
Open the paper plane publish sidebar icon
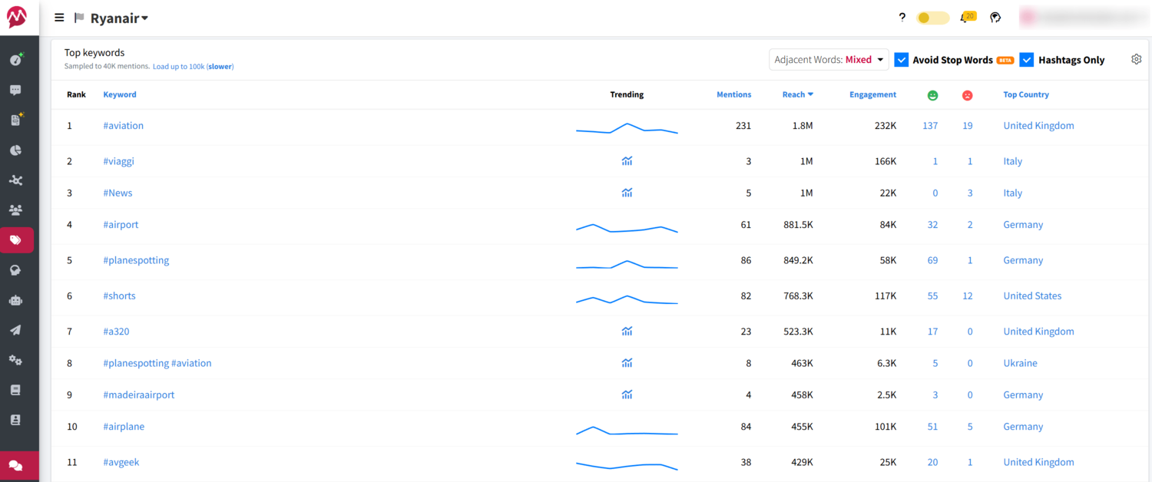point(15,330)
